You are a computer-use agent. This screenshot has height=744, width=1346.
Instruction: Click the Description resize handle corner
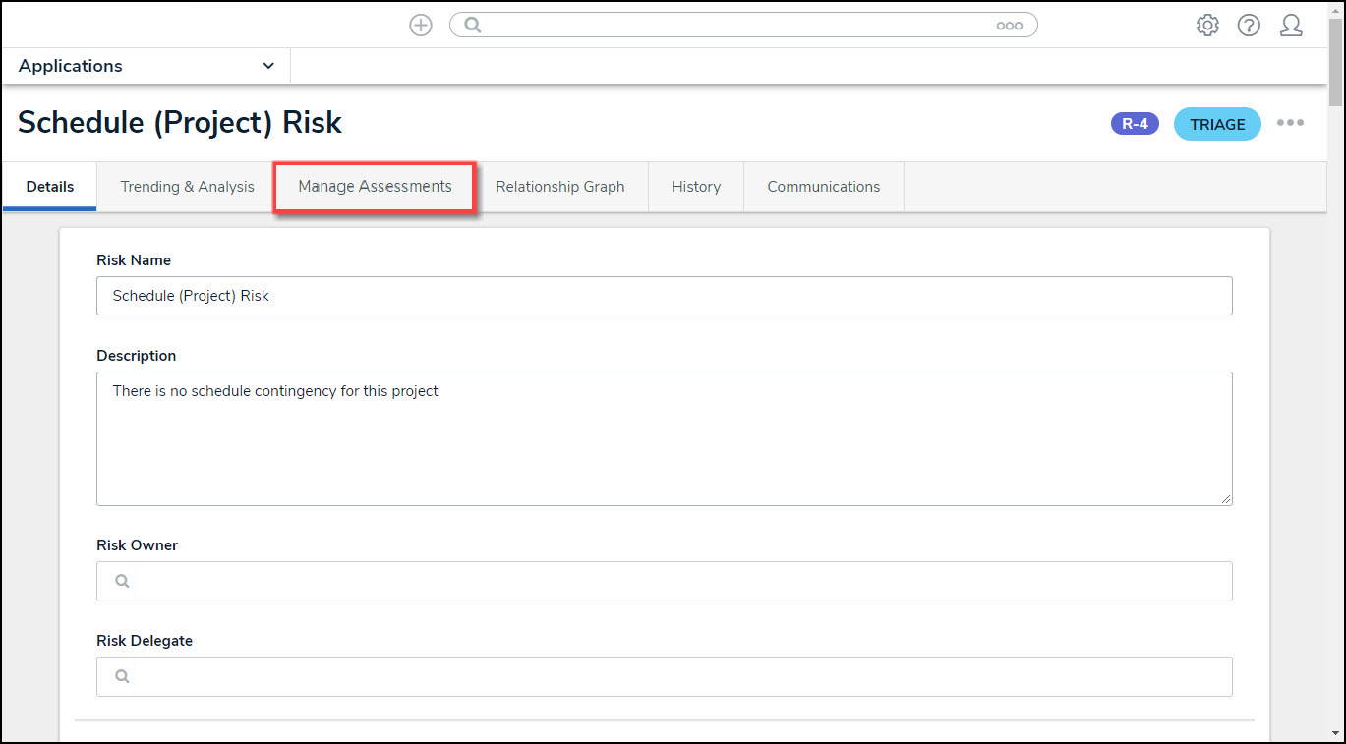click(1225, 498)
